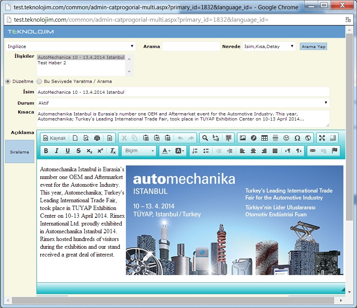Toggle subscript formatting
Image resolution: width=357 pixels, height=308 pixels.
[89, 151]
